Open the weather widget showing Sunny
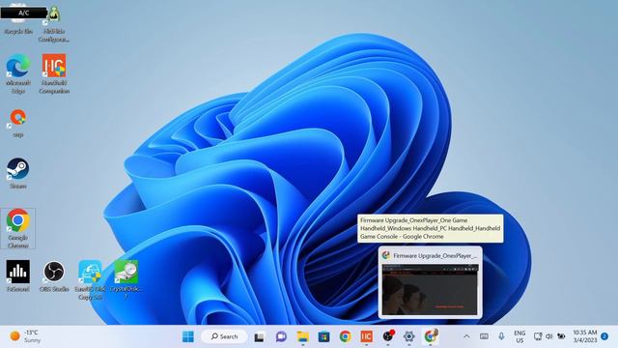The height and width of the screenshot is (348, 618). pos(25,336)
